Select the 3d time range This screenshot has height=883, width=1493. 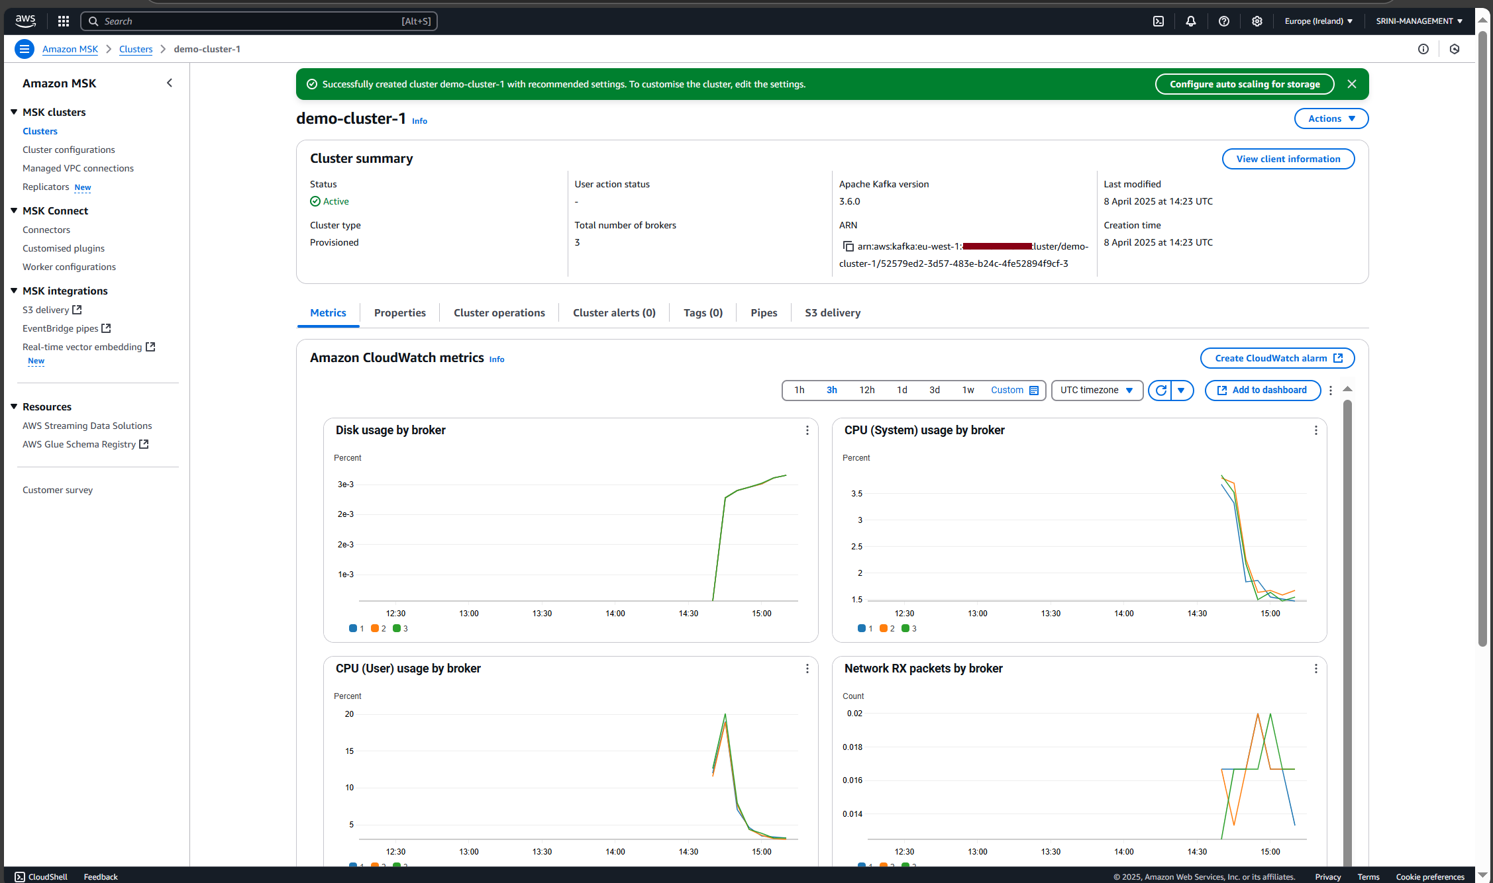click(x=935, y=391)
